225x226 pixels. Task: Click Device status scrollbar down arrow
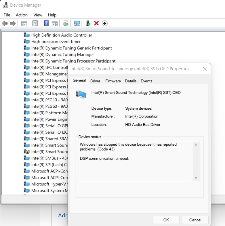(x=196, y=178)
